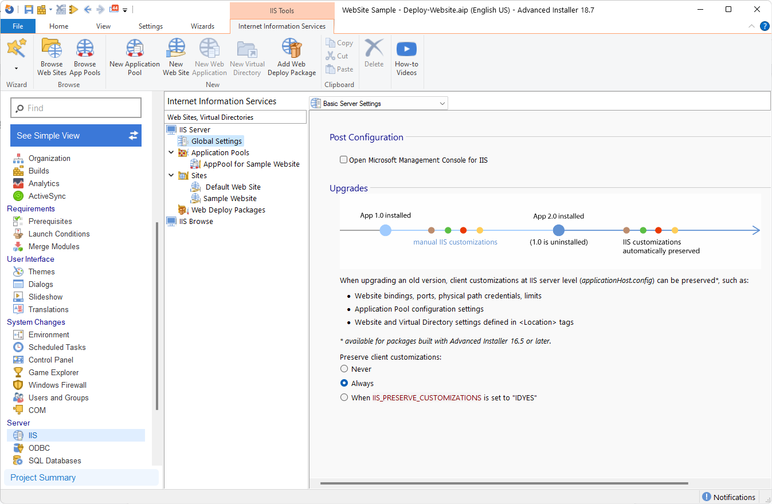The height and width of the screenshot is (504, 772).
Task: Open the mail icon with the 44 badge
Action: point(114,9)
